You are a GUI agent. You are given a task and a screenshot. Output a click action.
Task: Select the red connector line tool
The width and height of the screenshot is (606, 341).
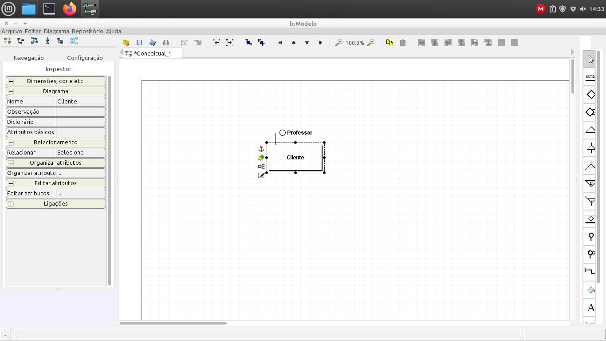tap(590, 271)
